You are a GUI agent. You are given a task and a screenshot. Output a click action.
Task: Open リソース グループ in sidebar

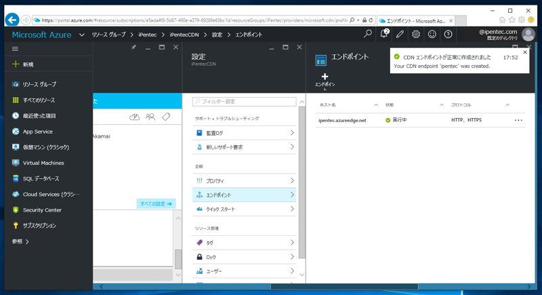pos(48,84)
